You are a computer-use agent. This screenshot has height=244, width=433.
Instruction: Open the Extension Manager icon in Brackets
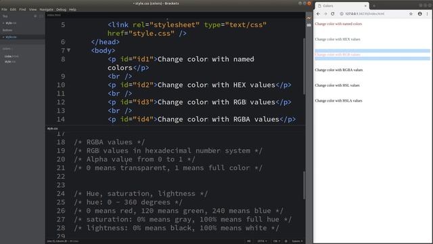point(309,25)
